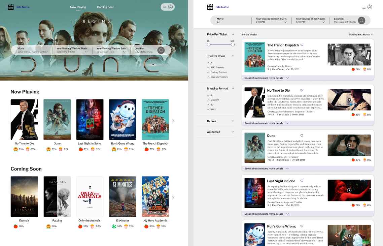Toggle the AMC Theaters checkbox
The width and height of the screenshot is (383, 246).
click(208, 67)
